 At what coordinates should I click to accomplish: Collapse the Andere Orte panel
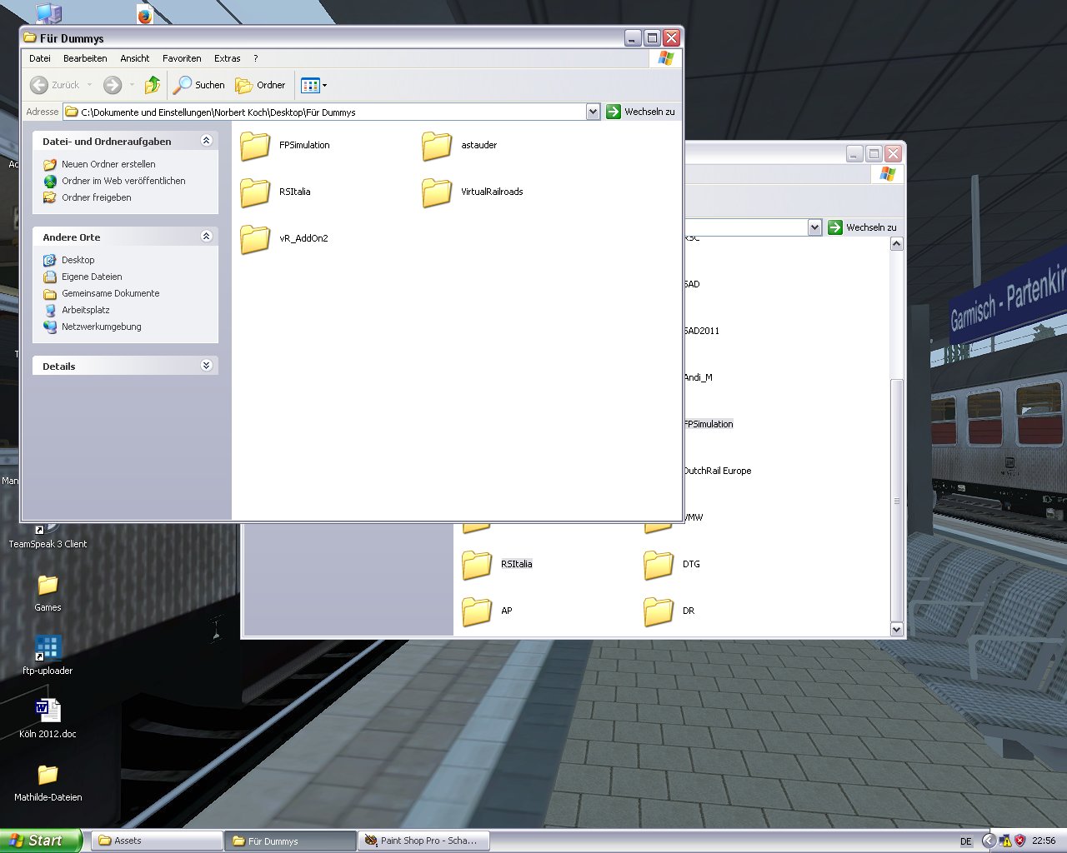206,237
